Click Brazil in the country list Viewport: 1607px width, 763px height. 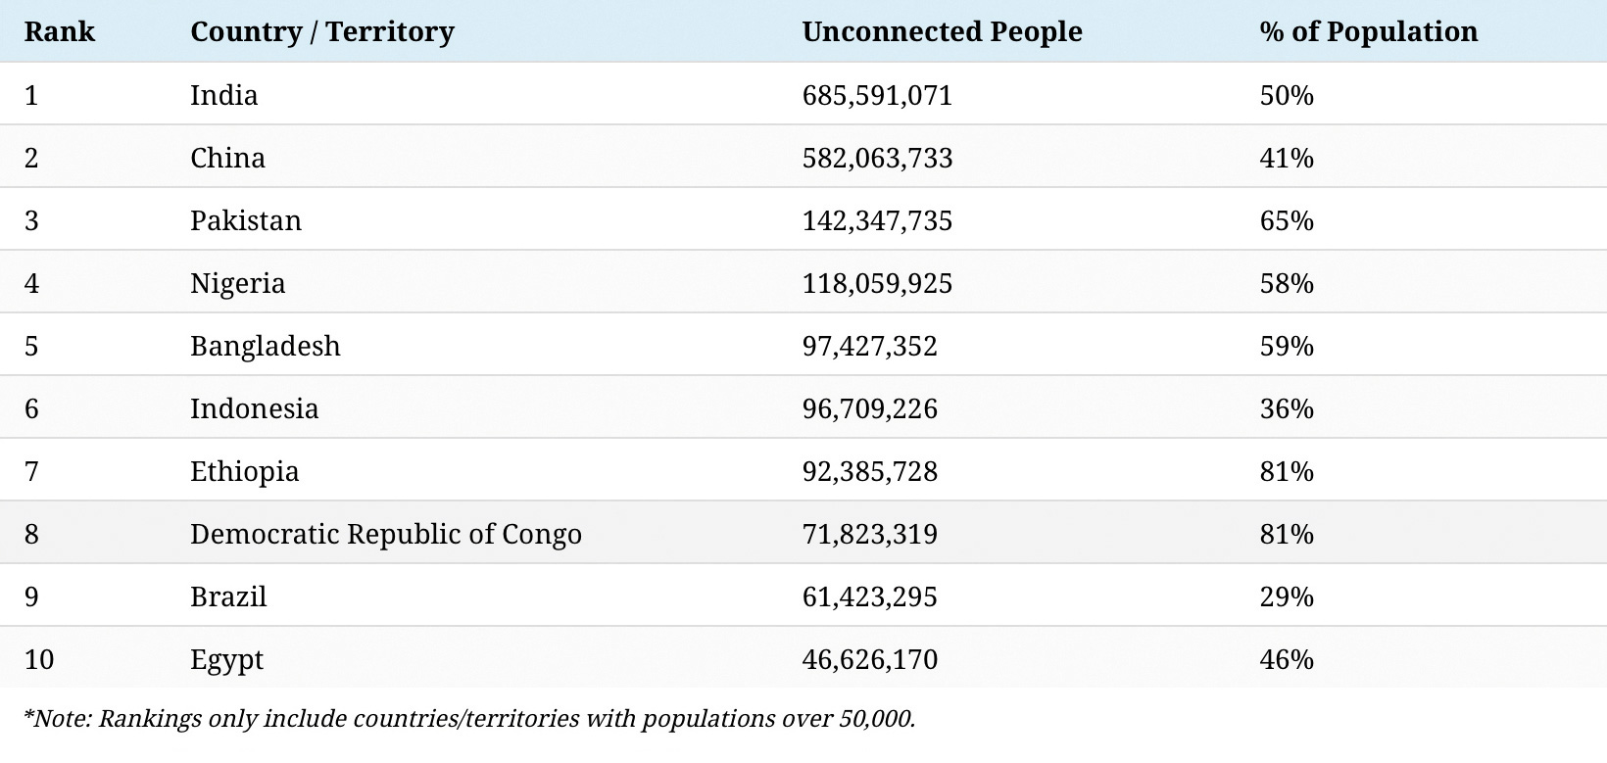[228, 596]
